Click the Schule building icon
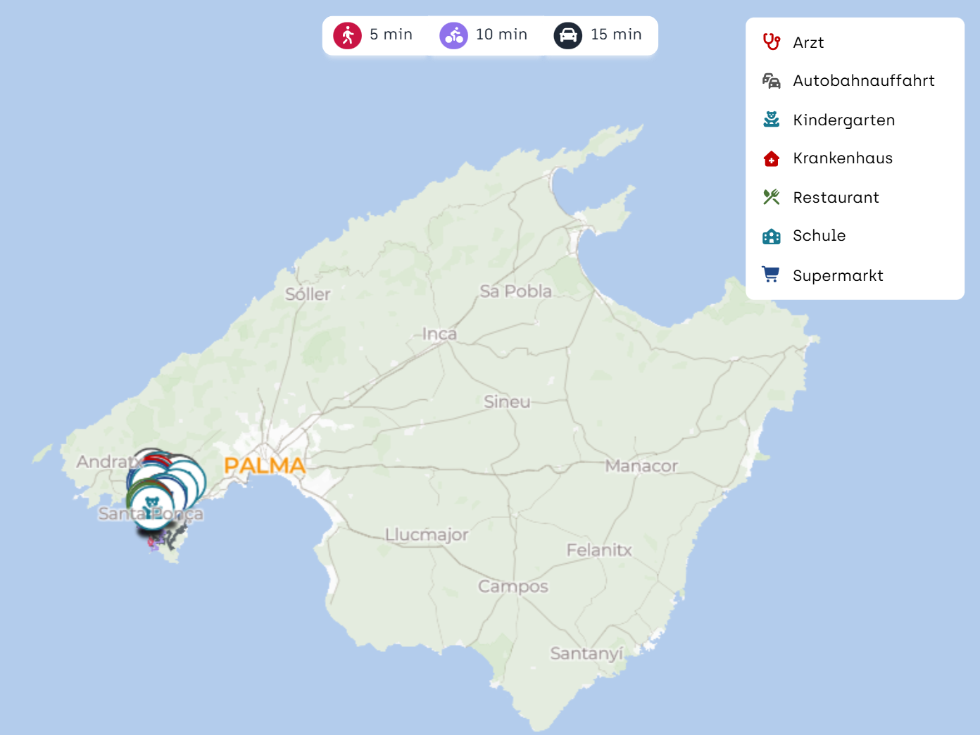Image resolution: width=980 pixels, height=735 pixels. pyautogui.click(x=772, y=237)
